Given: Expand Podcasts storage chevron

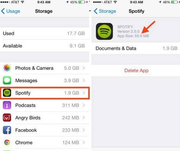Looking at the screenshot, I should pos(84,105).
